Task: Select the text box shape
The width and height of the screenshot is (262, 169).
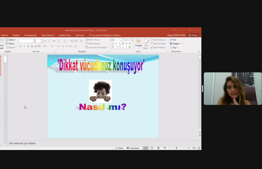Action: (x=113, y=40)
